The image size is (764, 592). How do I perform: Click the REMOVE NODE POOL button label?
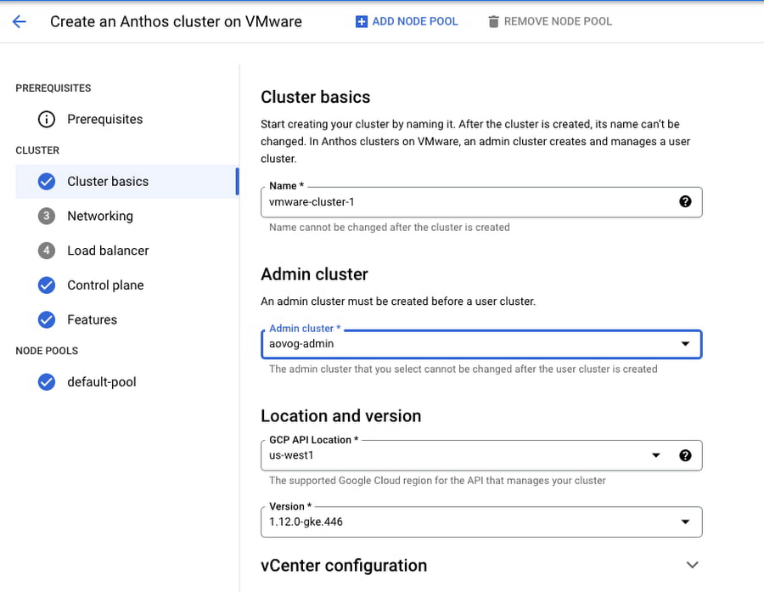(558, 21)
